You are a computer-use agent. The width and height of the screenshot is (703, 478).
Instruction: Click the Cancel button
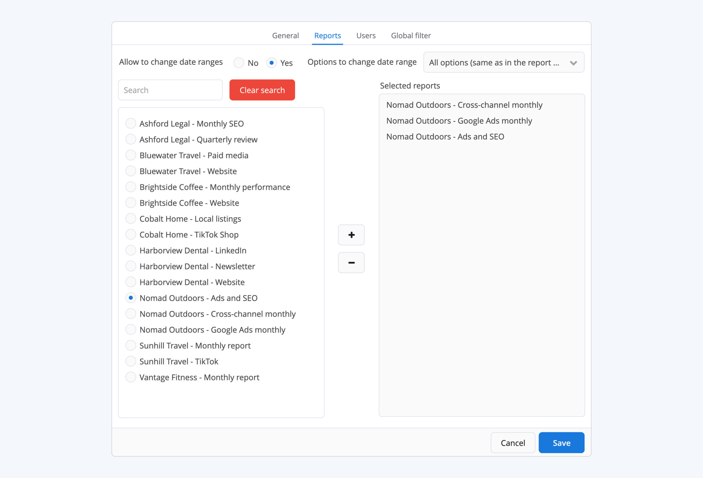(x=513, y=443)
